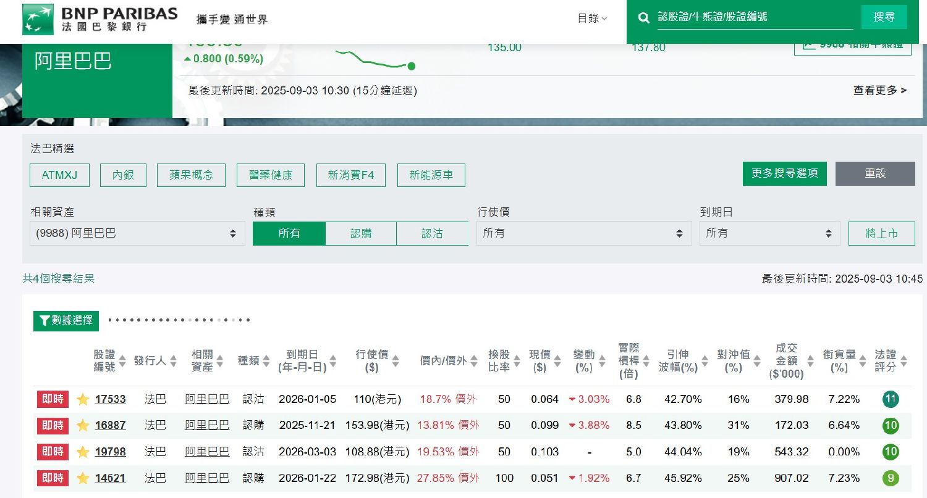Sort by 行使價 column arrows
This screenshot has height=498, width=927.
(x=396, y=361)
